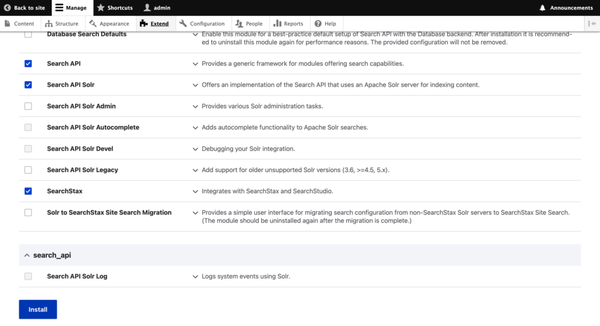
Task: Open Help via question mark icon
Action: click(318, 23)
